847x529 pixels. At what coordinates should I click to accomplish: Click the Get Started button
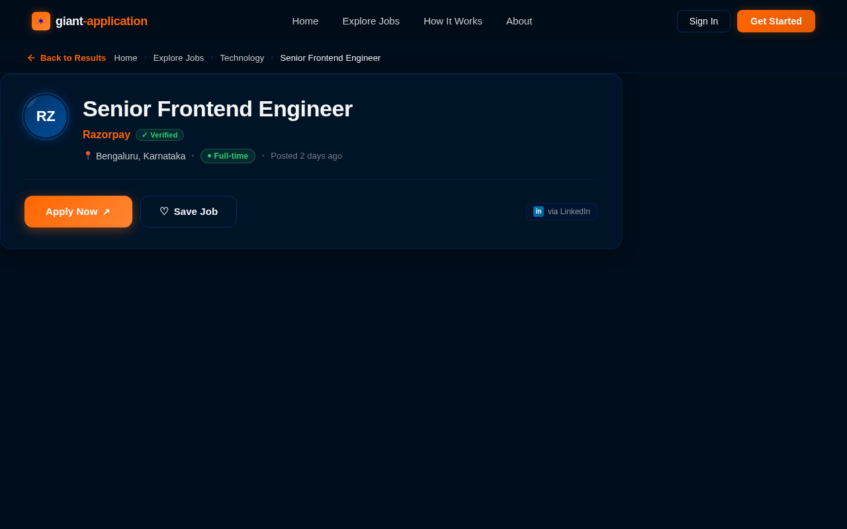click(776, 21)
